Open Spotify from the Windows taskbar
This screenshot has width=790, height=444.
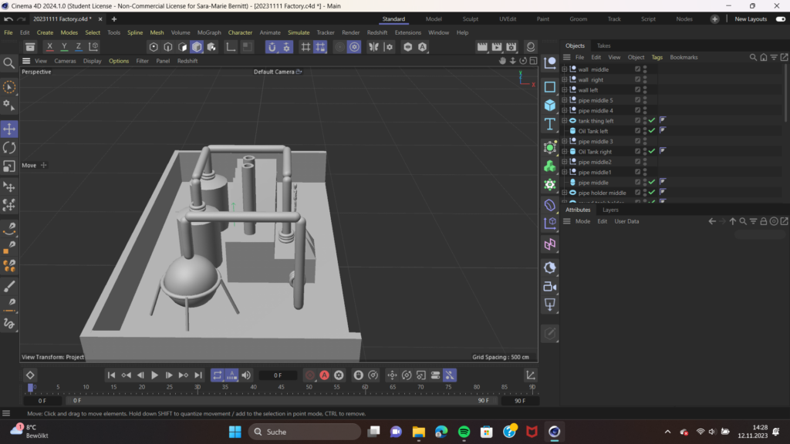click(x=464, y=432)
